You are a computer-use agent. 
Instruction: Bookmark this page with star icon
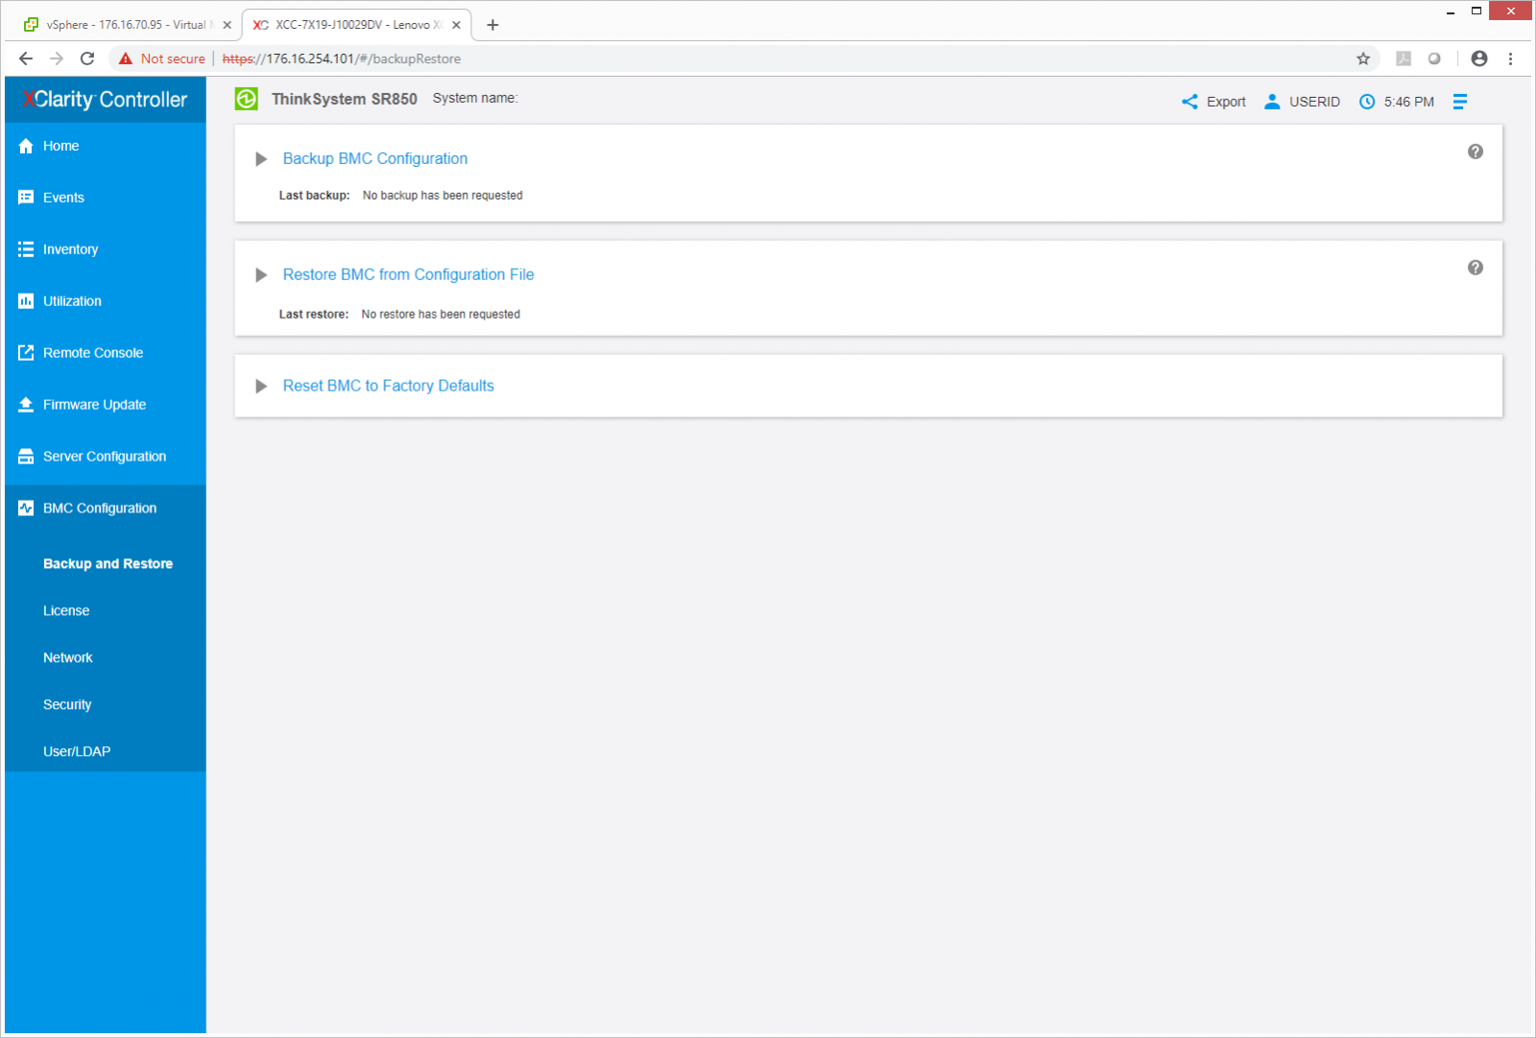click(x=1362, y=59)
